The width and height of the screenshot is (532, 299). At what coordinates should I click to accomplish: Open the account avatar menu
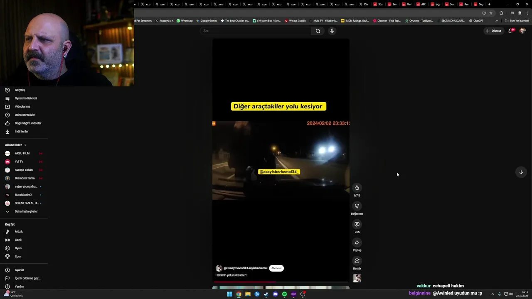point(522,31)
